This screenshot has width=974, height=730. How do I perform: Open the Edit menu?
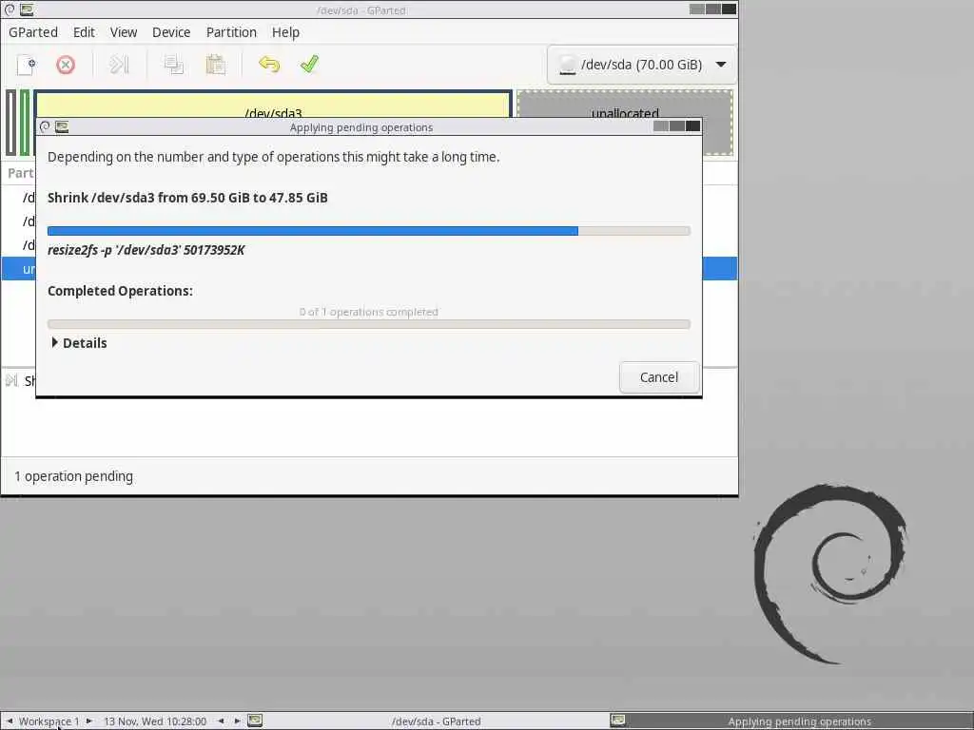point(84,32)
